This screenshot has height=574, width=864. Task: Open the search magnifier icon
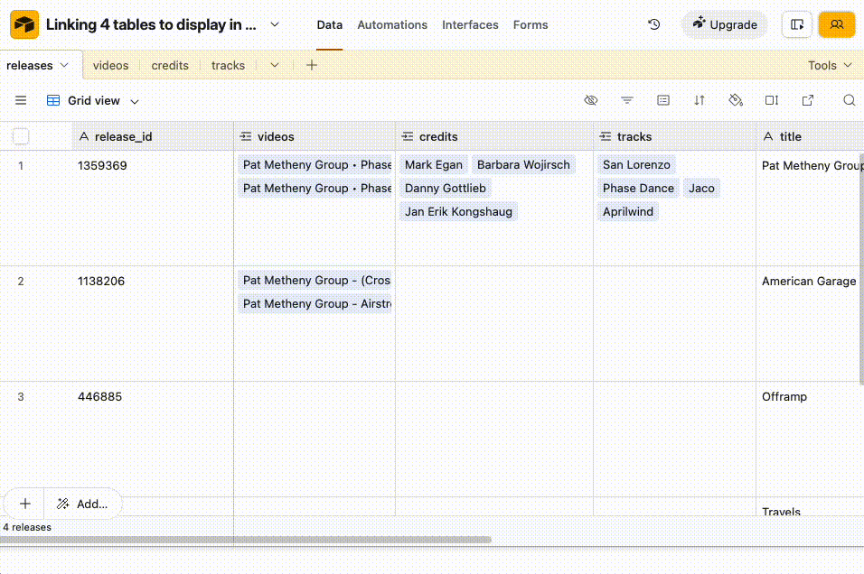click(x=850, y=100)
